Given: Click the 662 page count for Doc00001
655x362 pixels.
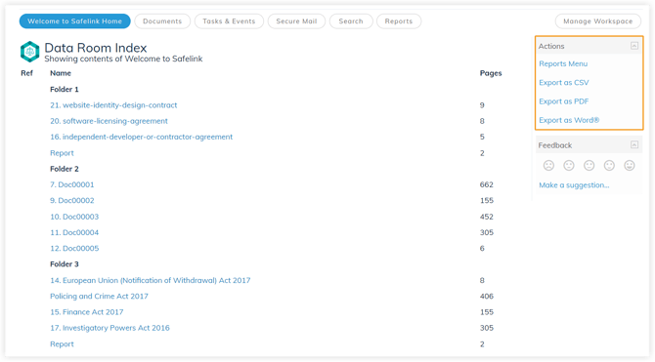Looking at the screenshot, I should pyautogui.click(x=487, y=184).
